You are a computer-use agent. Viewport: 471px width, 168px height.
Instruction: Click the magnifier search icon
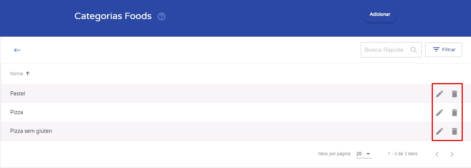click(x=413, y=50)
